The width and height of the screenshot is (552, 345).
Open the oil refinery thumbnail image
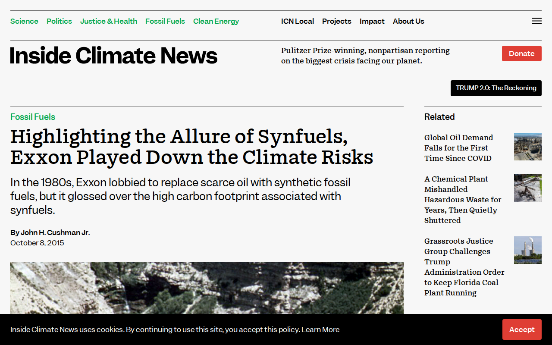click(x=528, y=147)
